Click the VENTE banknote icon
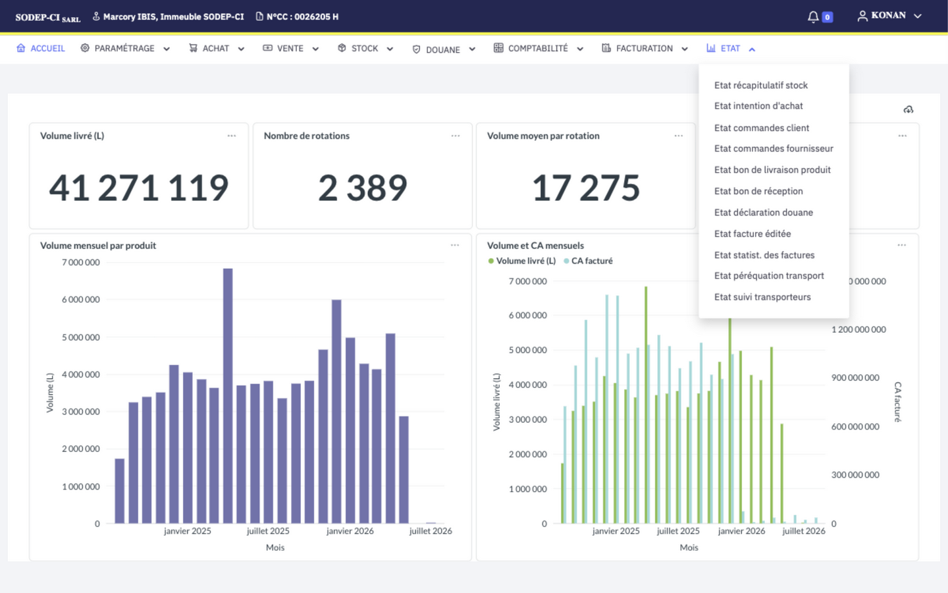 tap(267, 48)
